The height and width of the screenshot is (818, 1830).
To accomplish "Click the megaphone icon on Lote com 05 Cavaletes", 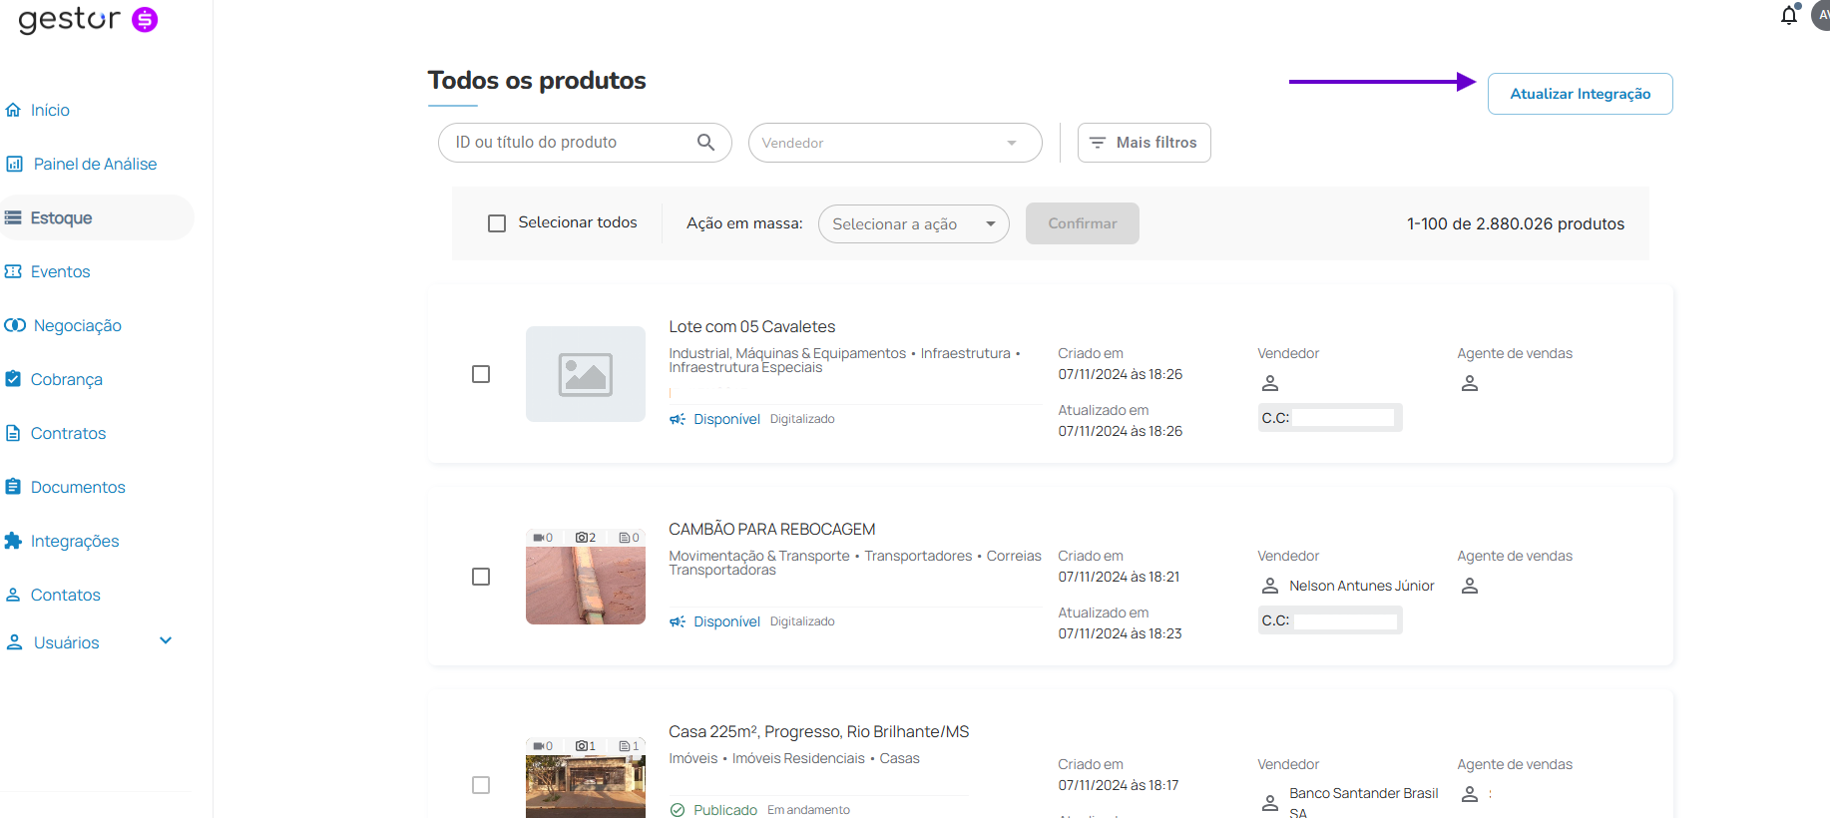I will point(678,419).
